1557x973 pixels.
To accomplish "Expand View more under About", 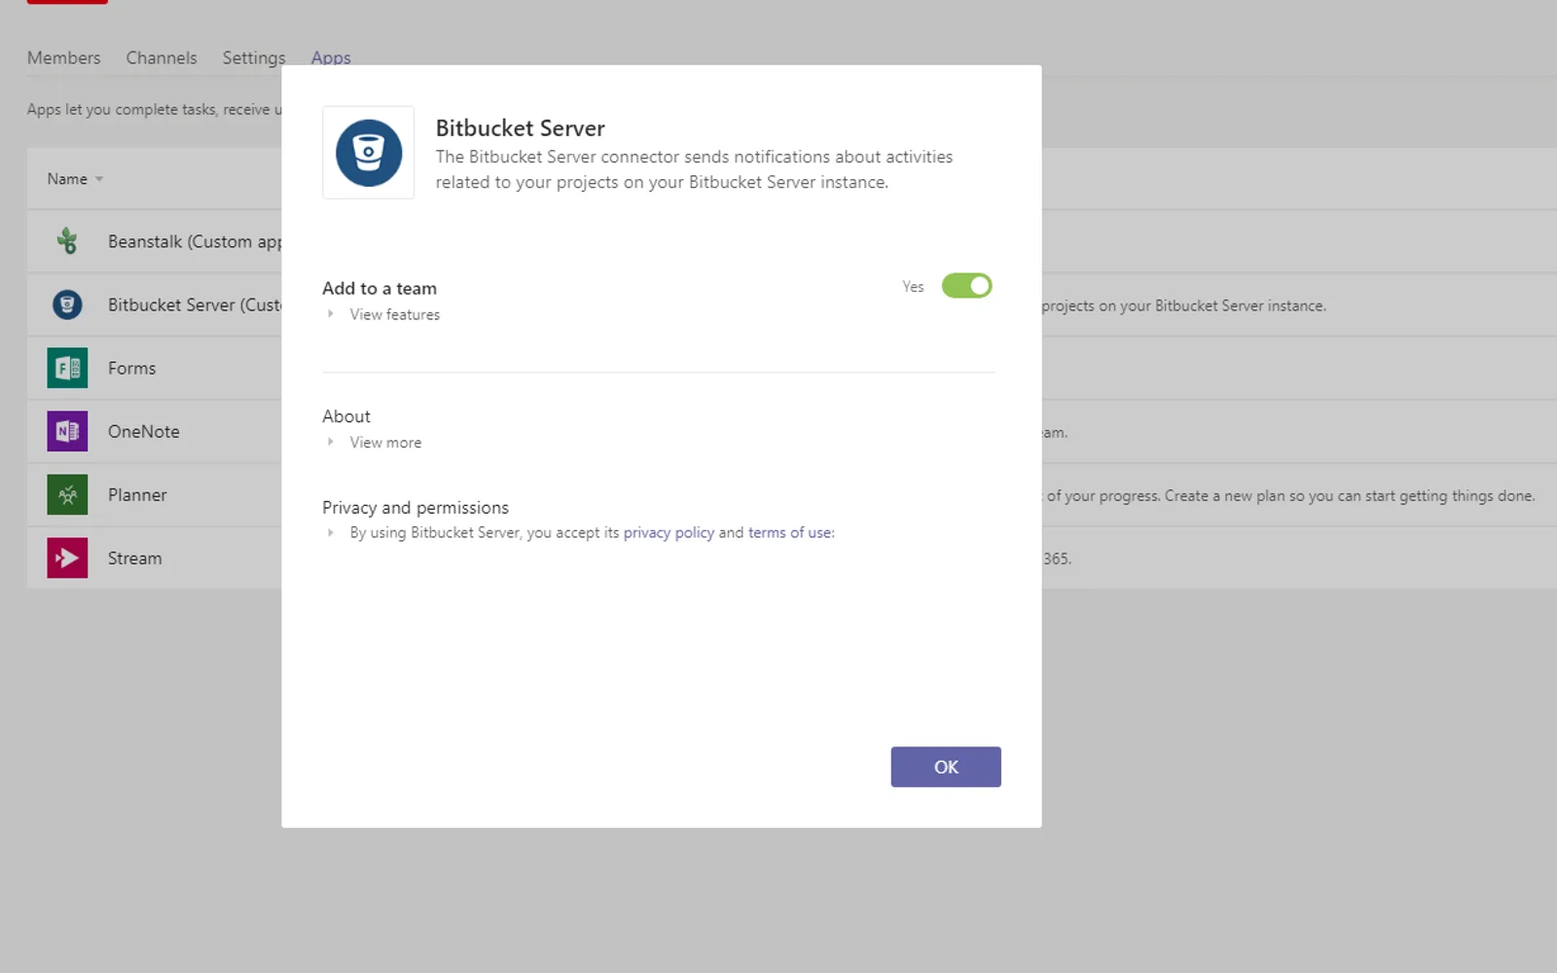I will [x=331, y=442].
